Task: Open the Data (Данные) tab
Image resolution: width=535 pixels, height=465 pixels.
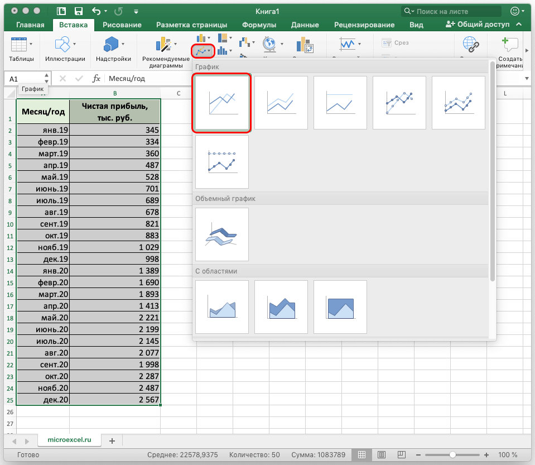Action: coord(305,25)
